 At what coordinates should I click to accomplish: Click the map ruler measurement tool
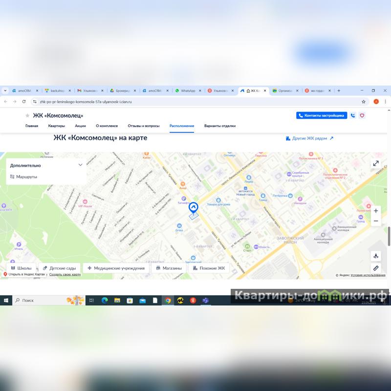coord(376,268)
